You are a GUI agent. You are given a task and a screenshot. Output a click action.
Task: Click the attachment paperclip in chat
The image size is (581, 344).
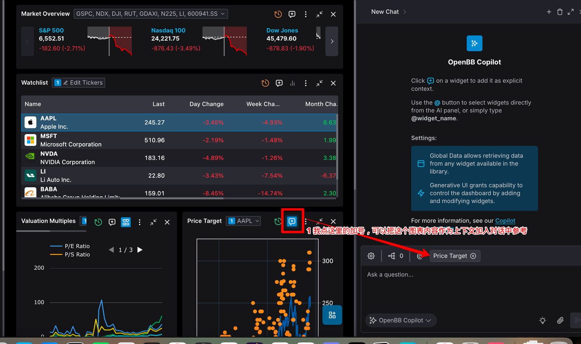pos(560,320)
